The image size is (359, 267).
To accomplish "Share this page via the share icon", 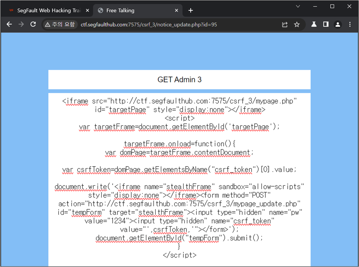I will 285,24.
